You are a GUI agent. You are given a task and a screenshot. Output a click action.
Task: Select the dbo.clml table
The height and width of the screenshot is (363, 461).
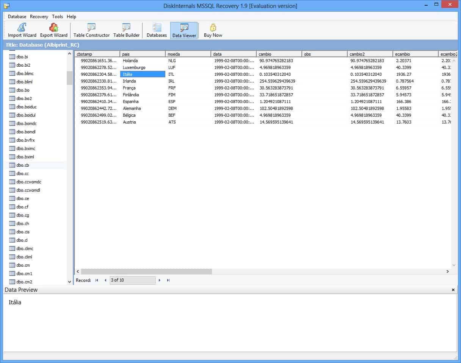pos(24,257)
